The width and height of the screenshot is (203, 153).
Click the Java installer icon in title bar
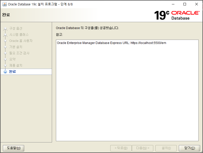click(5, 4)
